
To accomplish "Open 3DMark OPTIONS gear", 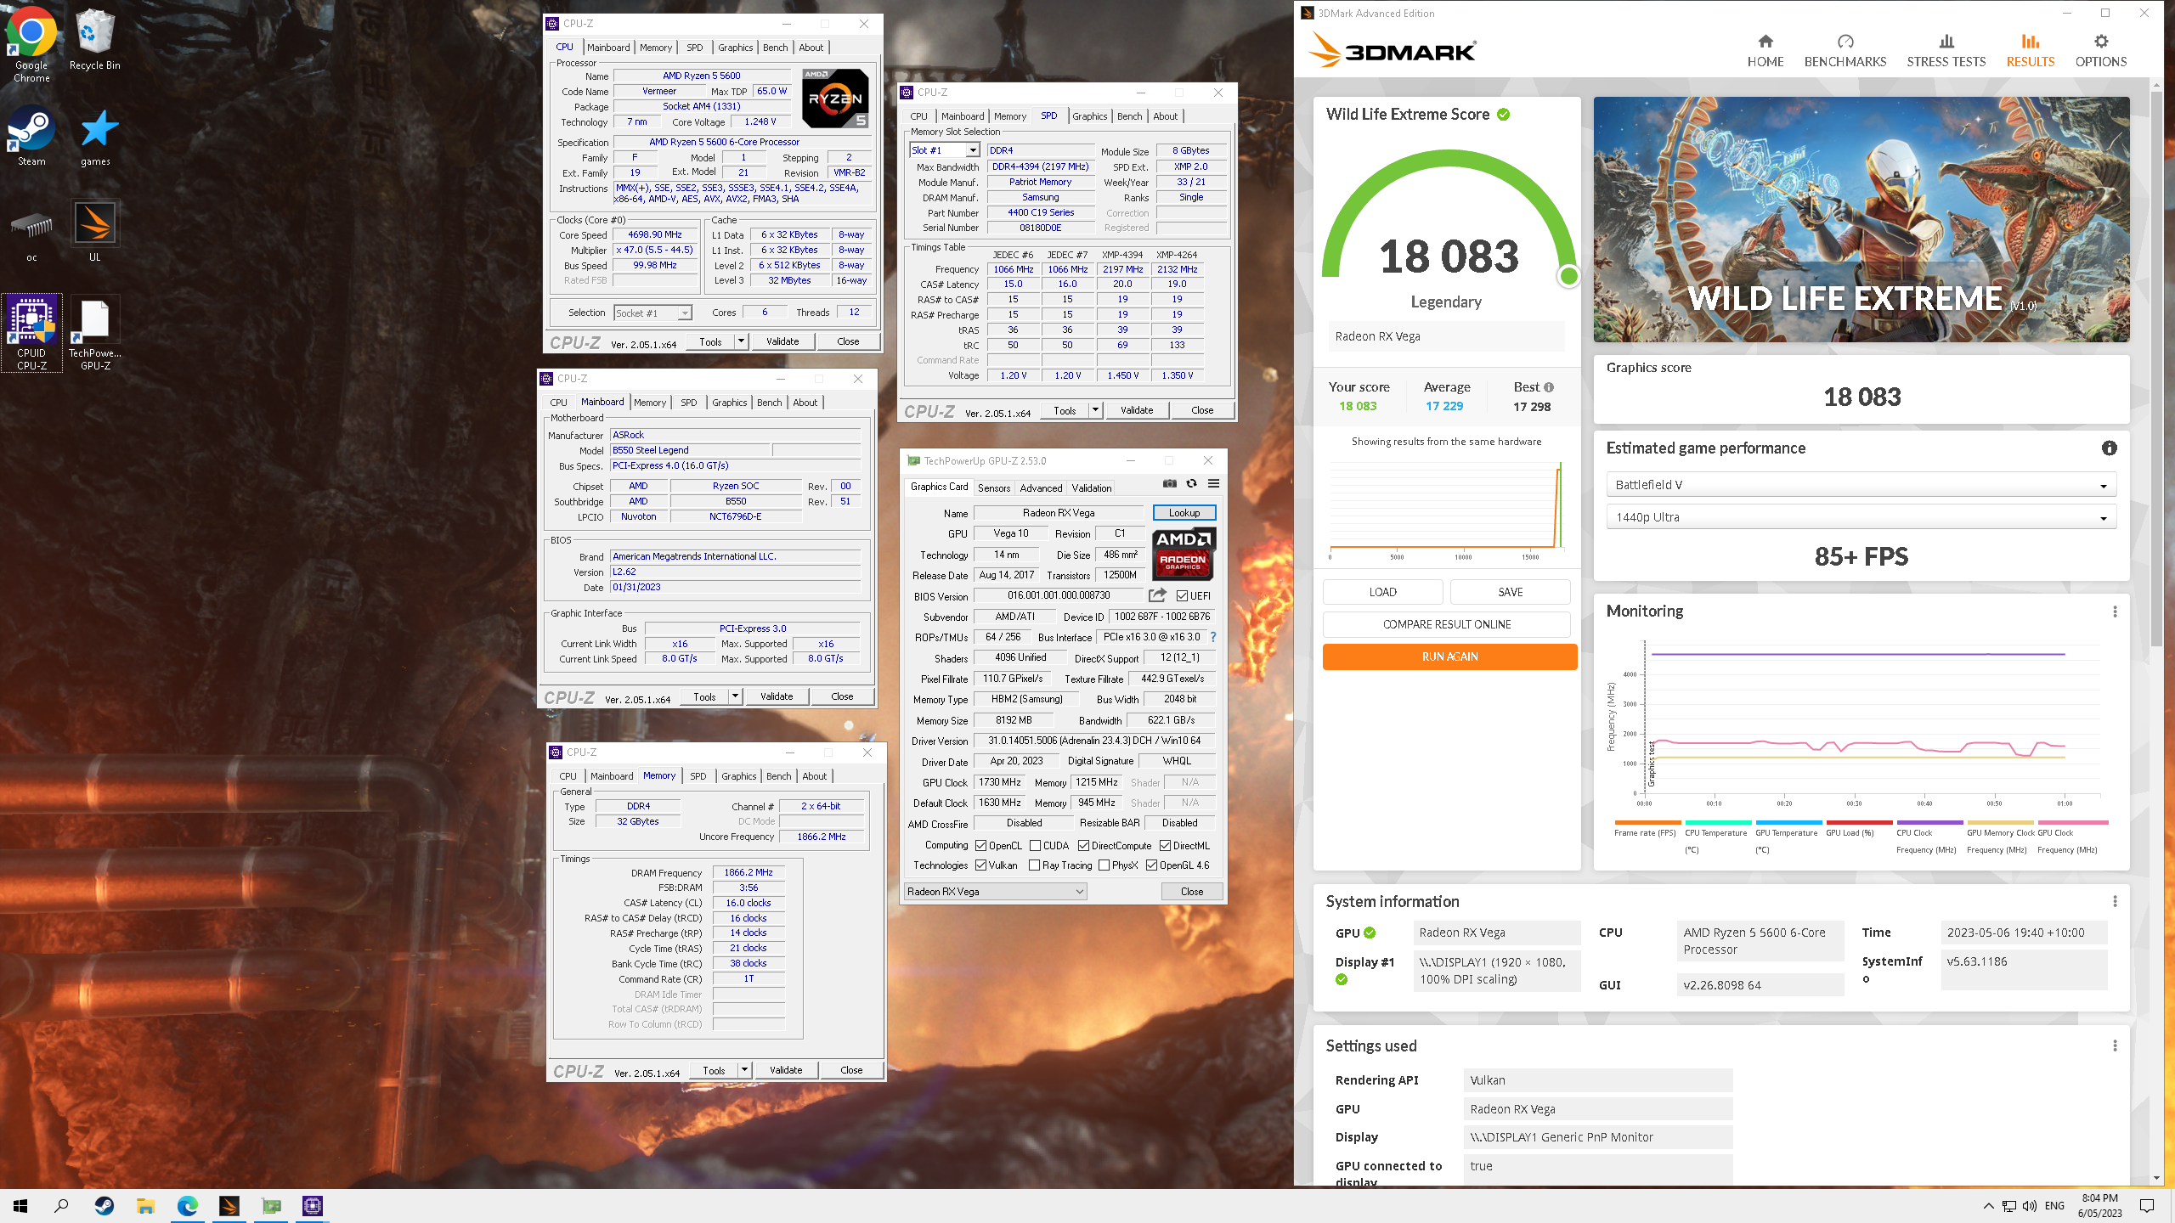I will pos(2100,50).
